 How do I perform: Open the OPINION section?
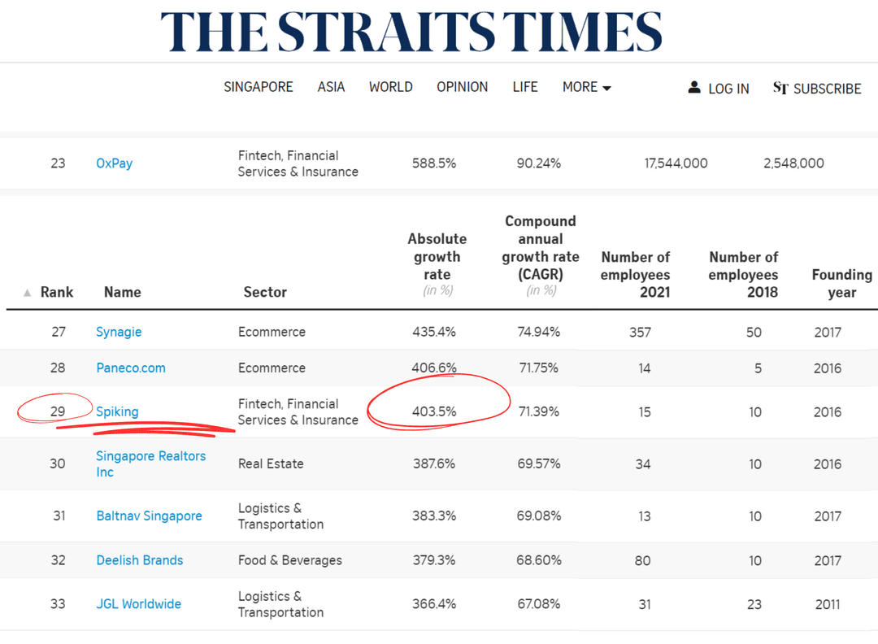pos(462,86)
